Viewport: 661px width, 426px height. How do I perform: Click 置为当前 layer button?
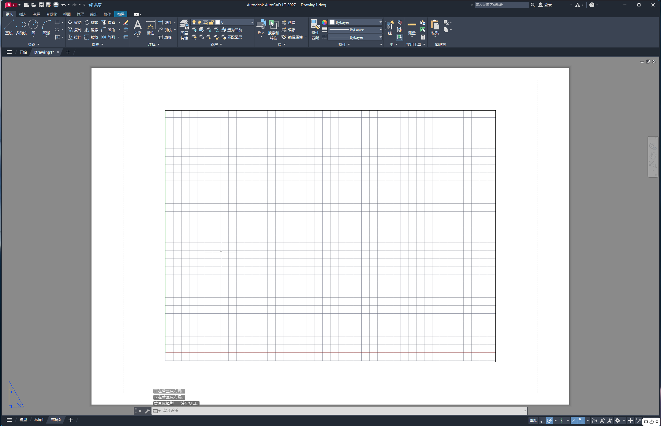coord(232,30)
